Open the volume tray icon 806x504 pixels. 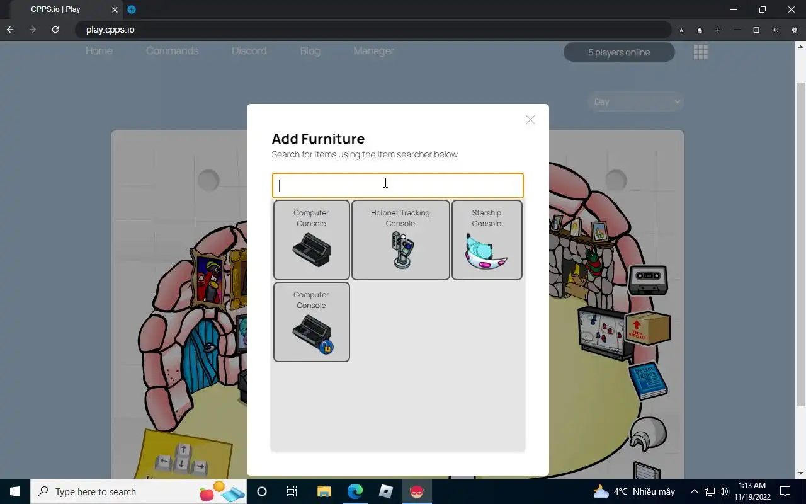pos(724,491)
